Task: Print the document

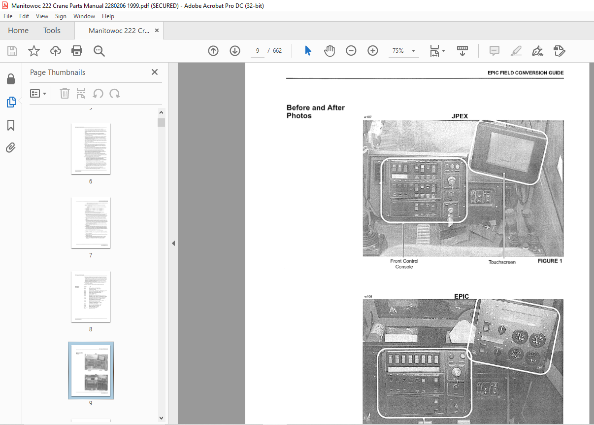Action: click(77, 51)
